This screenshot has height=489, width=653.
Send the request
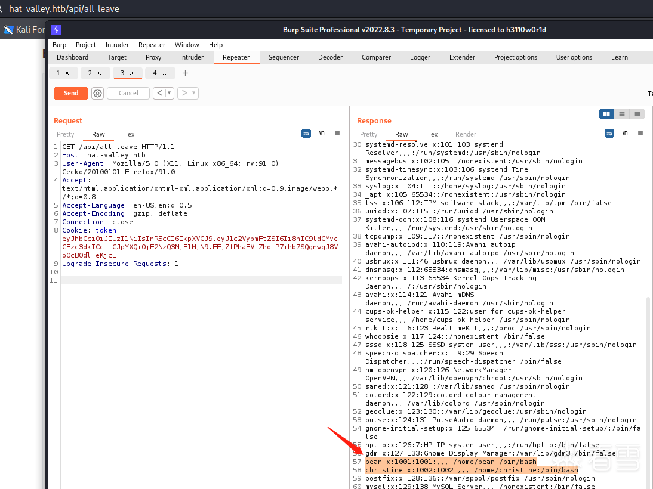71,93
